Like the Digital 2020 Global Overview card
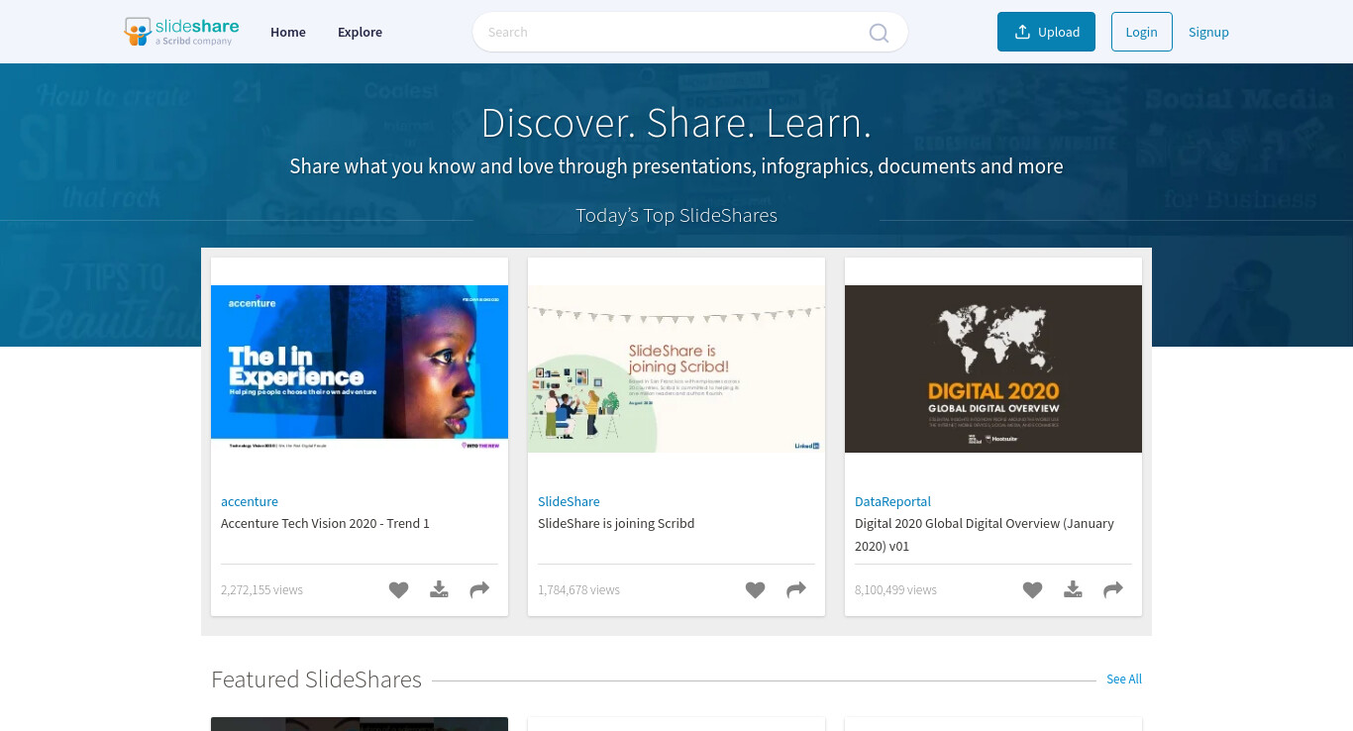 [1032, 590]
